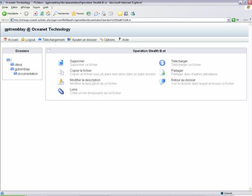Screen dimensions: 252x196
Task: Open the address bar dropdown arrow
Action: [229, 20]
